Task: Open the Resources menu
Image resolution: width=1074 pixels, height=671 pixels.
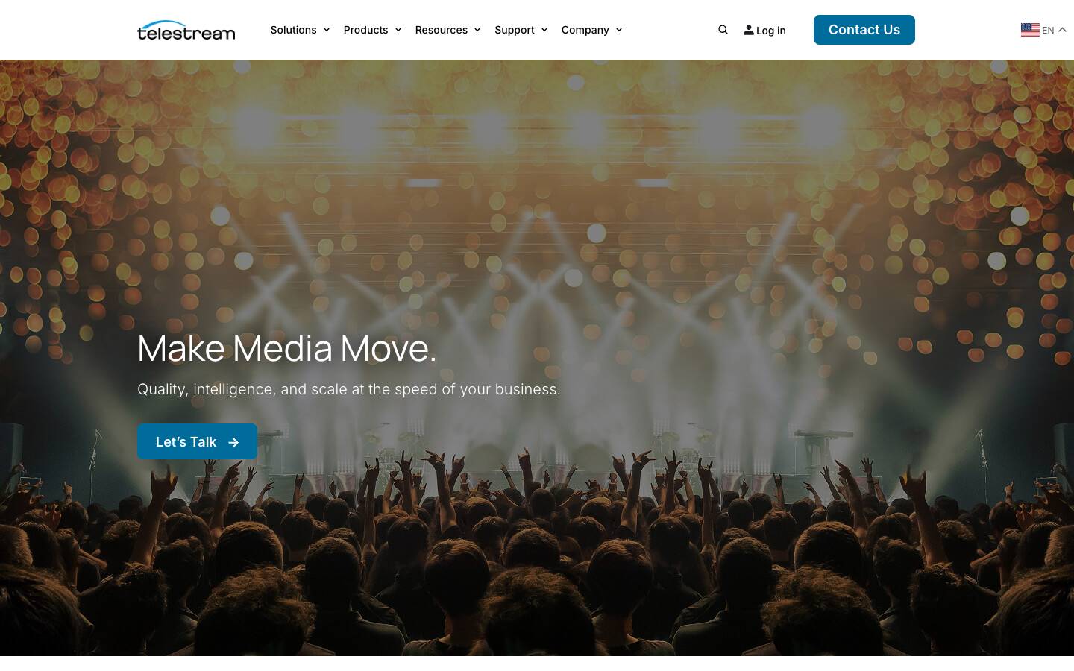Action: point(441,30)
